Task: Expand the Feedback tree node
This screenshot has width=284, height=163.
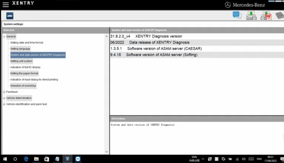Action: click(4, 92)
